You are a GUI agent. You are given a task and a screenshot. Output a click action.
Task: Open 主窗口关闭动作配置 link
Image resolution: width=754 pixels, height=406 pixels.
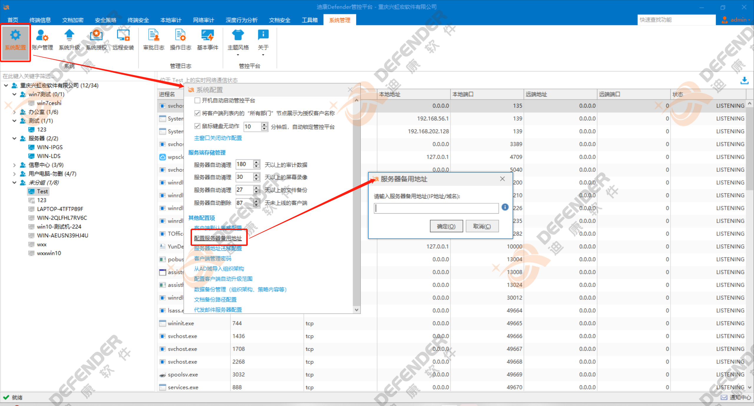tap(218, 138)
